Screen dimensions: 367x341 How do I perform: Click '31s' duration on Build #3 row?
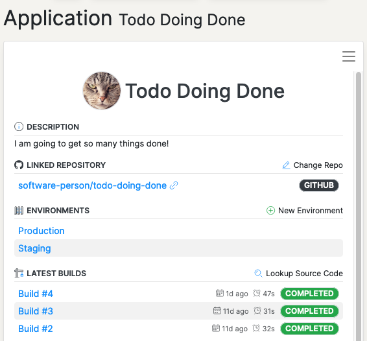click(x=269, y=311)
